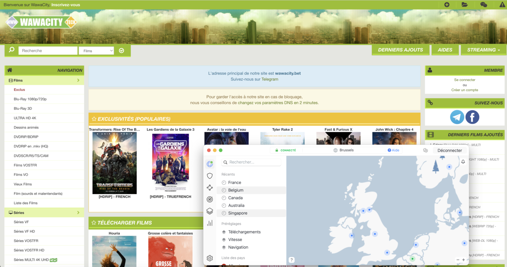Click the question mark help button on map
Screen dimensions: 507x267
click(292, 260)
